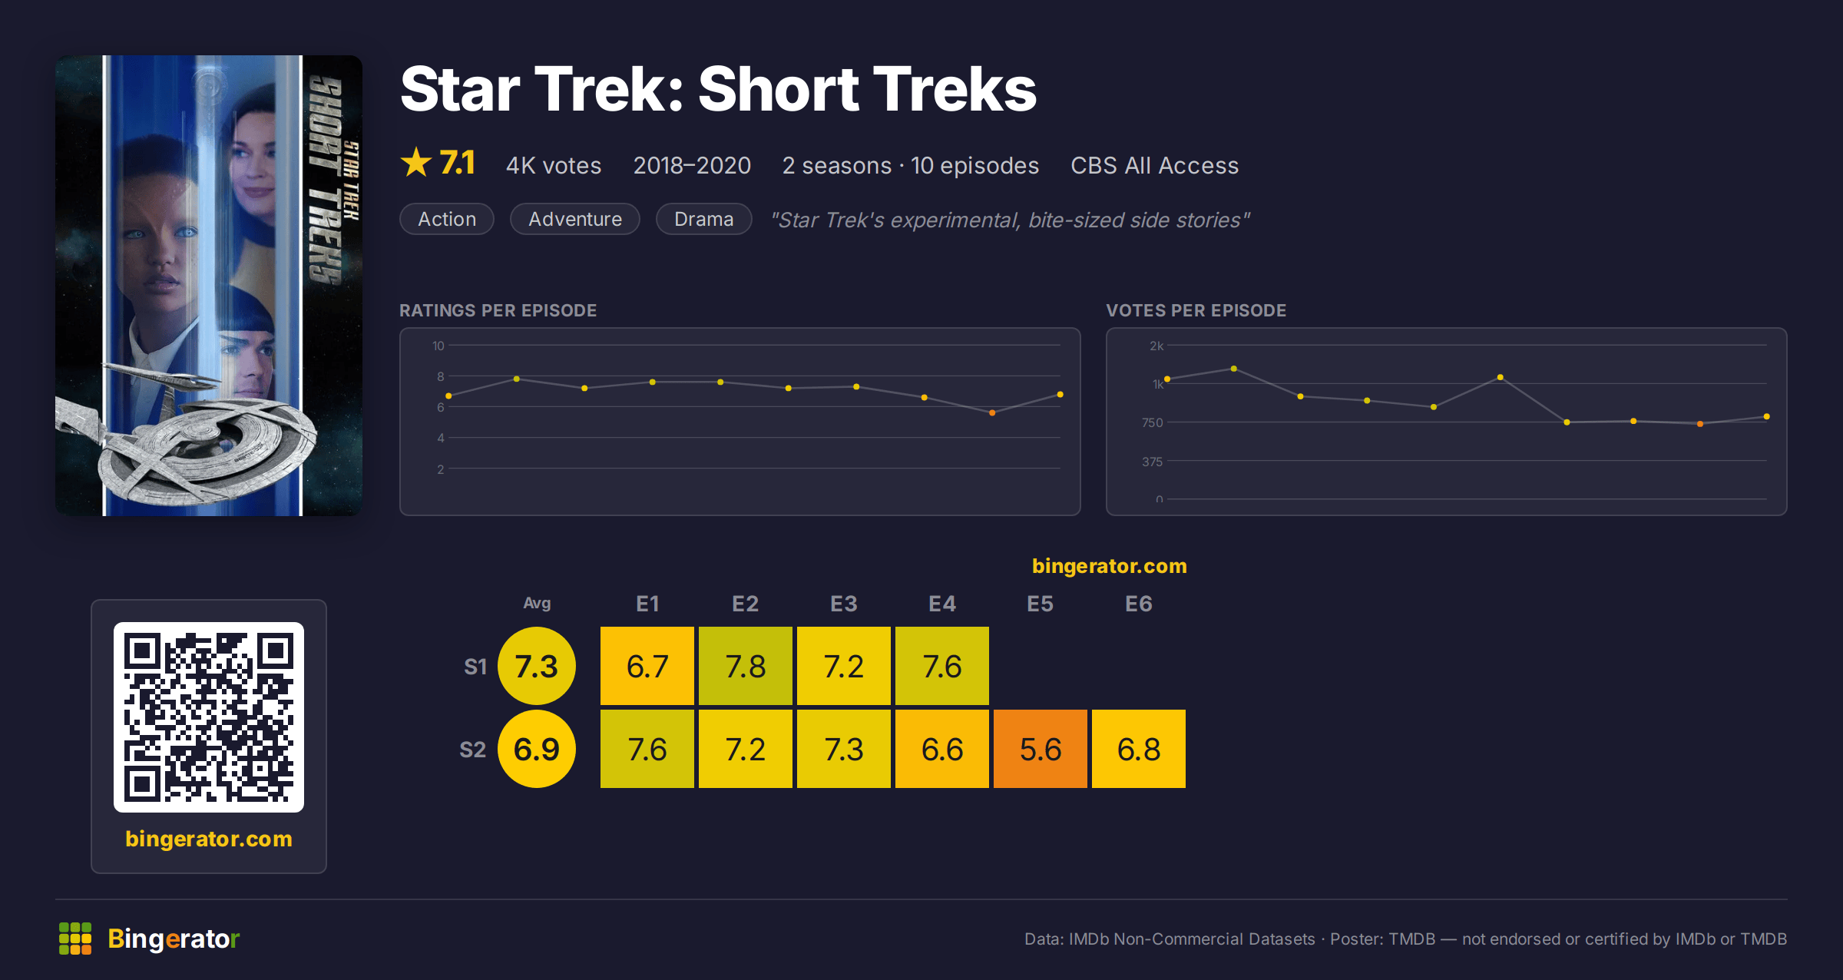The image size is (1843, 980).
Task: Select the S1 average 7.3 circle
Action: click(537, 666)
